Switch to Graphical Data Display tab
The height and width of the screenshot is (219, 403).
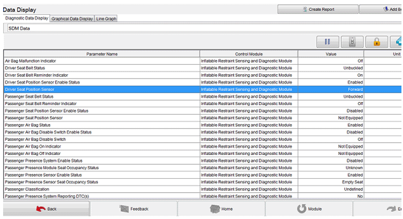click(x=72, y=19)
